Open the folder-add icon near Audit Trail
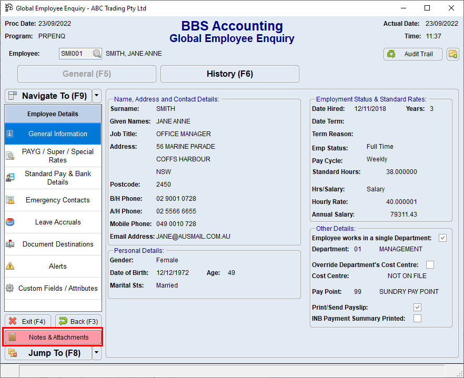Screen dimensions: 464x378 [453, 54]
